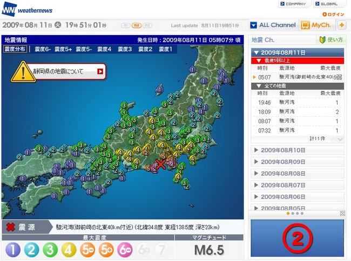Viewport: 351px width, 261px height.
Task: Click the purple intensity 1 legend circle
Action: pos(13,250)
